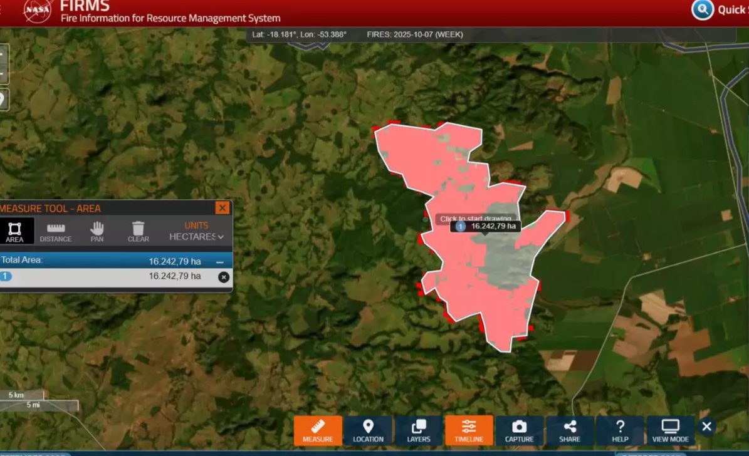Viewport: 749px width, 456px height.
Task: Toggle the Measure tool off
Action: (318, 431)
